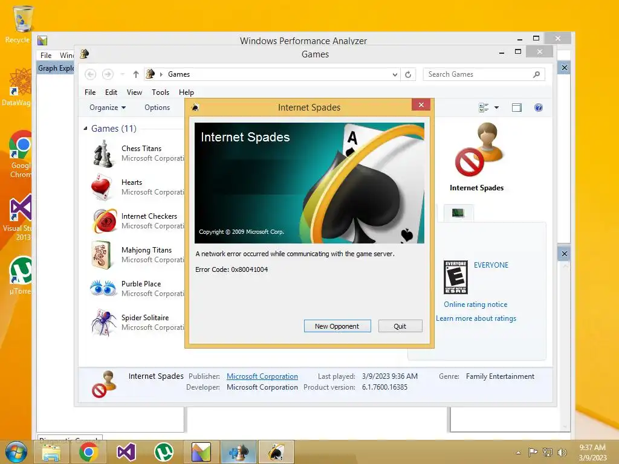Viewport: 619px width, 464px height.
Task: Click the help question mark icon
Action: pos(539,108)
